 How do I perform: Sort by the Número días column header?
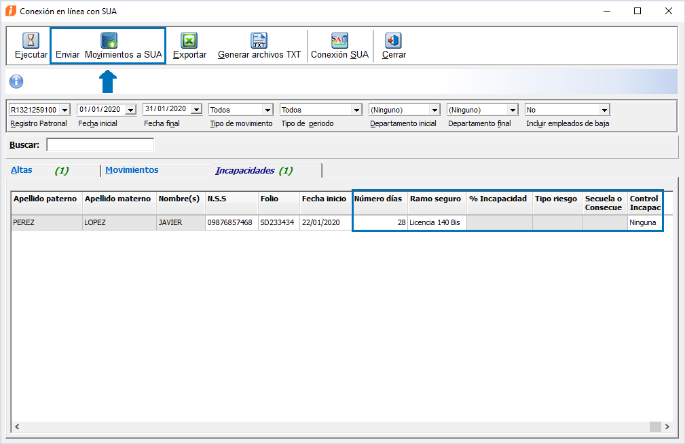pyautogui.click(x=379, y=199)
